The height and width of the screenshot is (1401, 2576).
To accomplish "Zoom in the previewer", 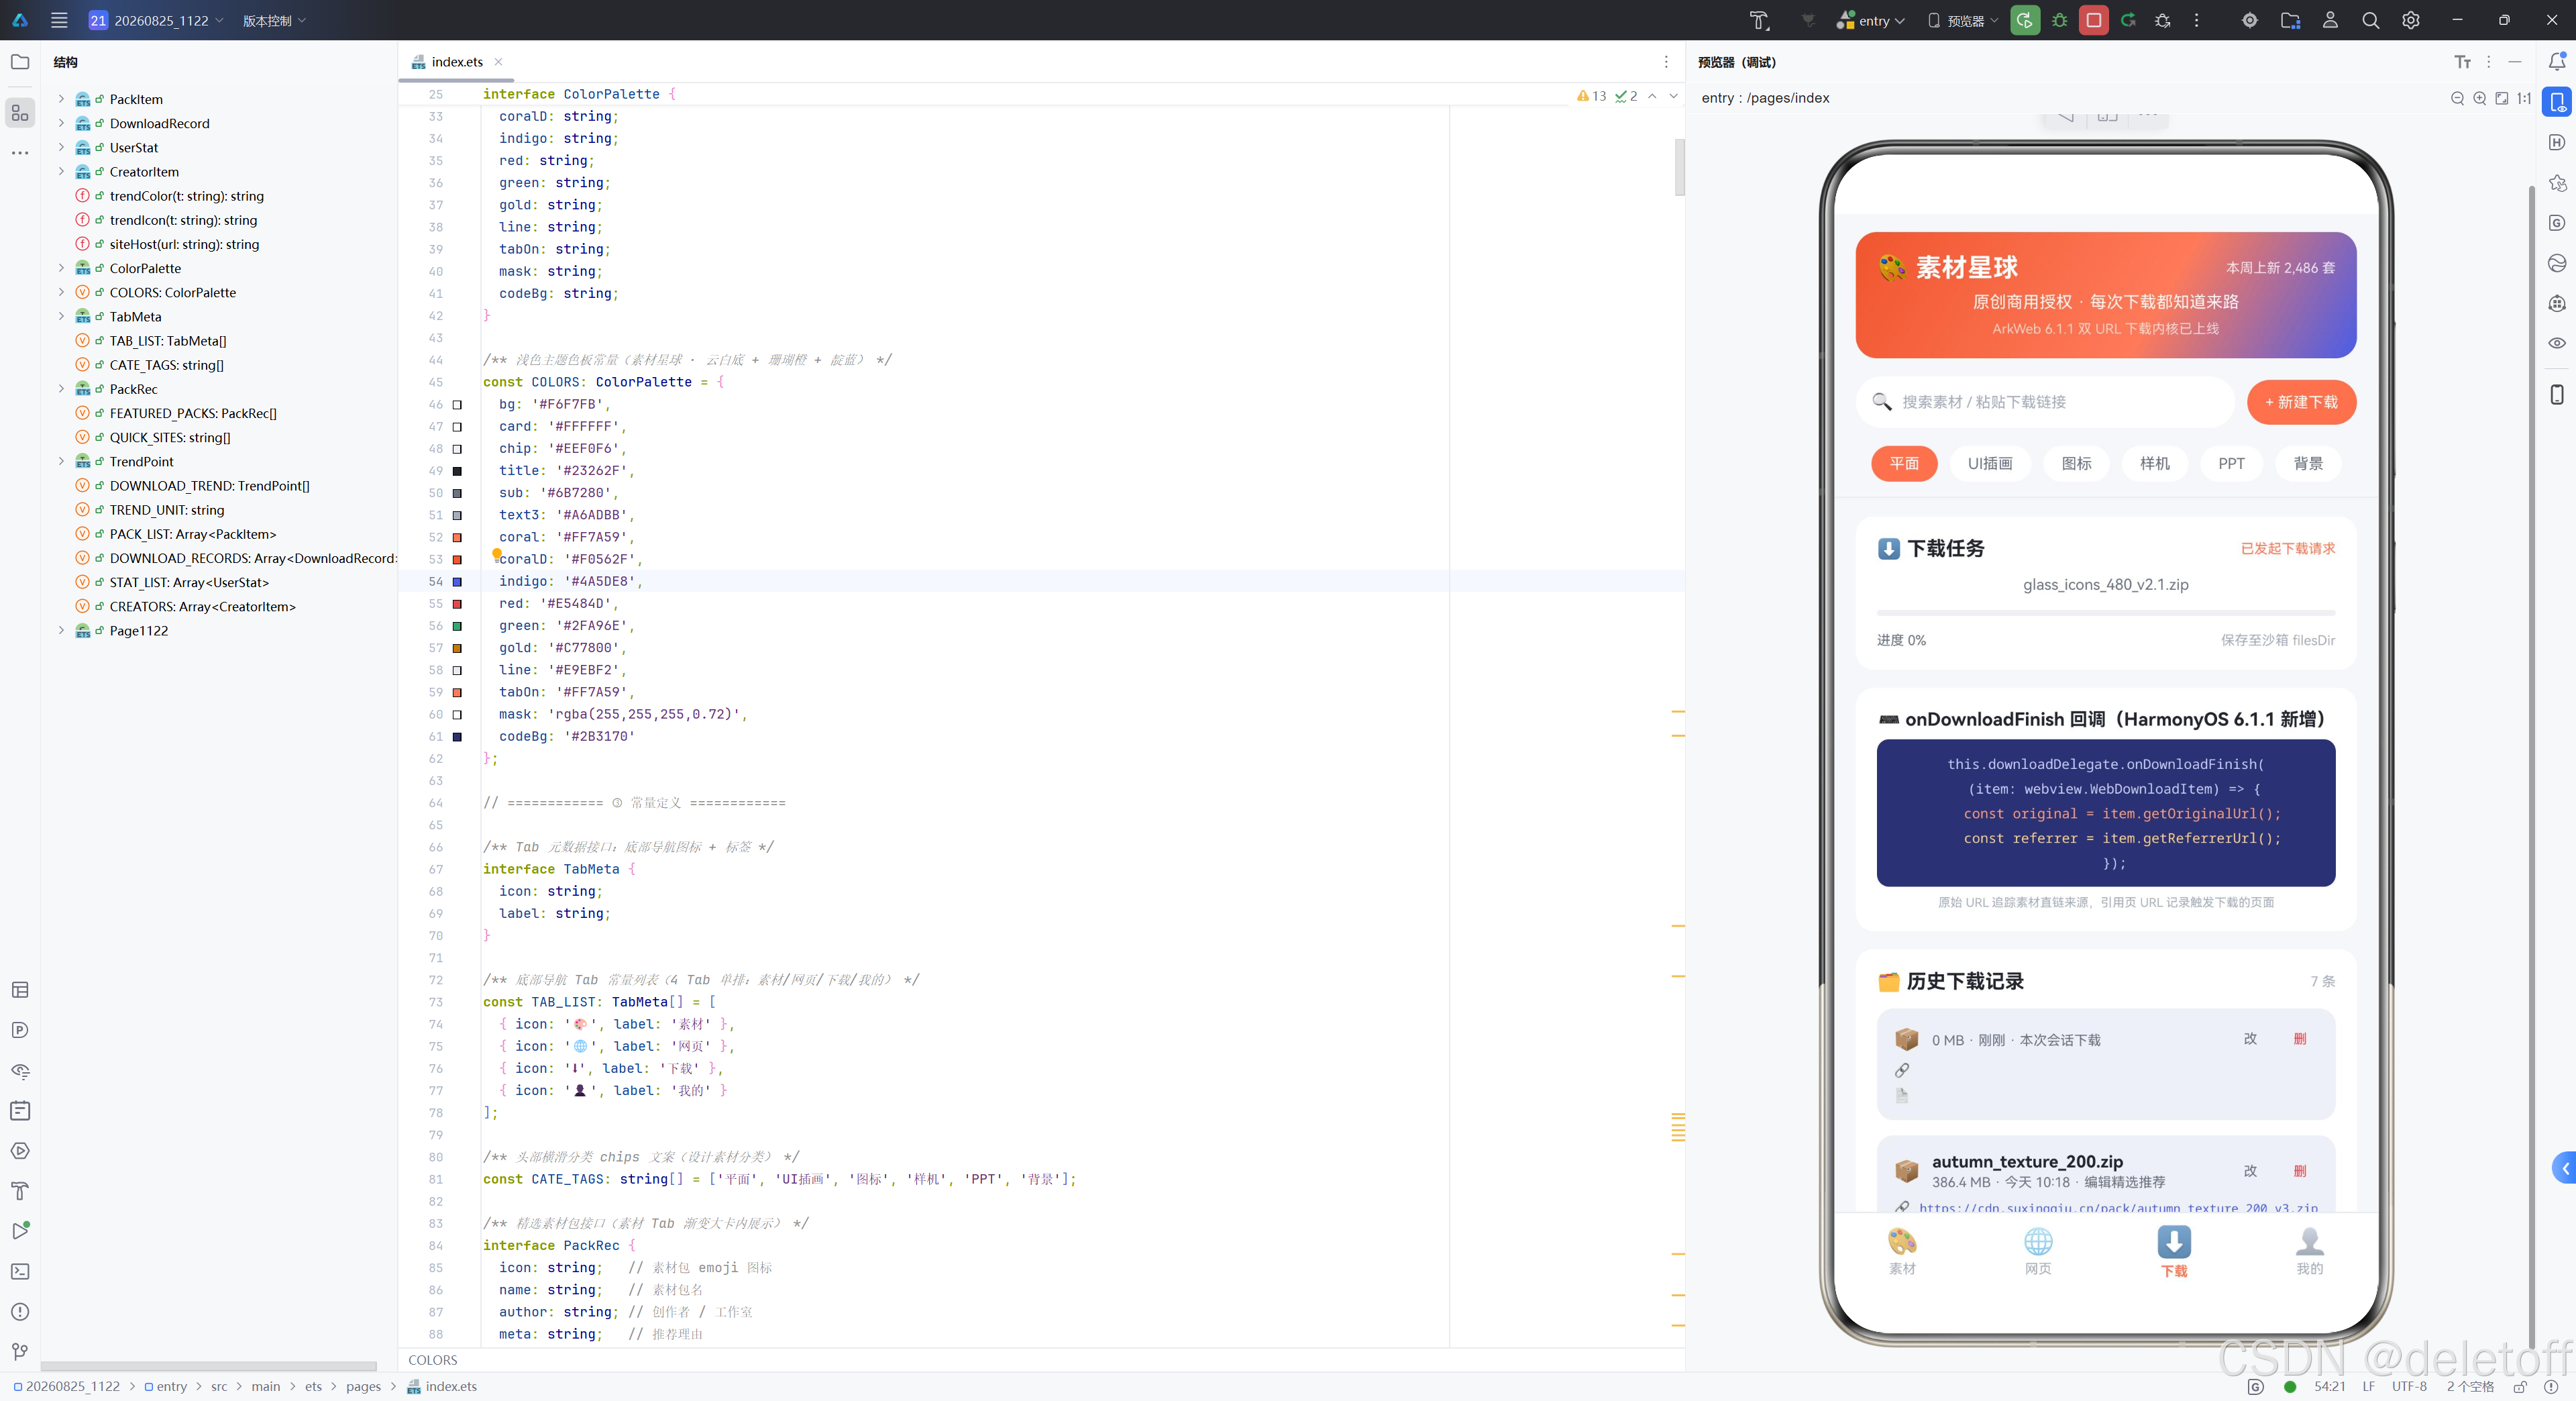I will [2479, 98].
